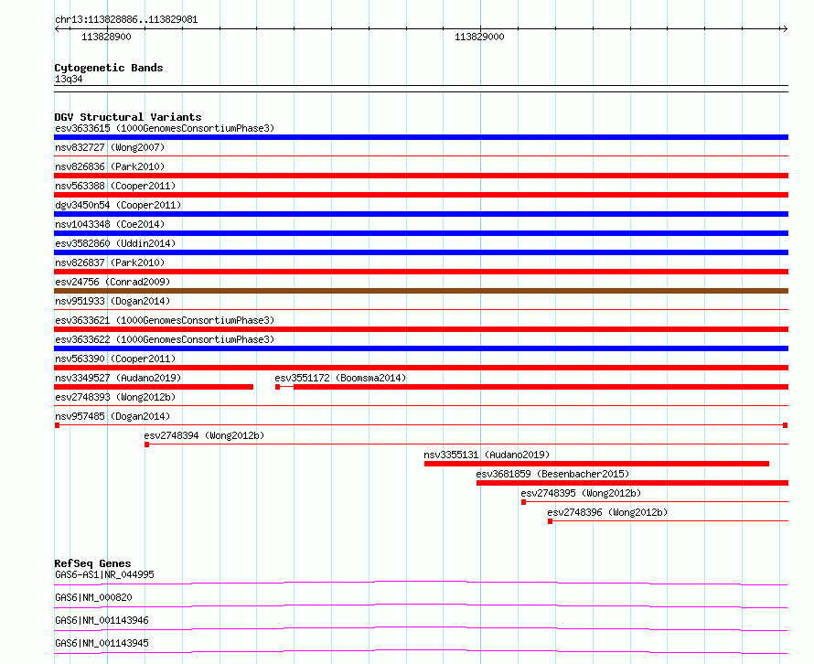Click the DGV Structural Variants track title
Screen dimensions: 814x664
128,117
